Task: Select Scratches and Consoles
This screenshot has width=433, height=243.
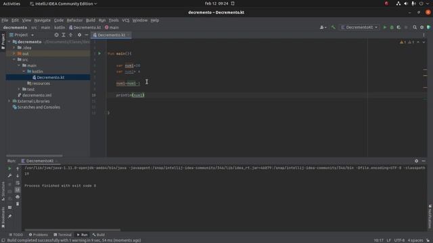Action: (x=39, y=107)
